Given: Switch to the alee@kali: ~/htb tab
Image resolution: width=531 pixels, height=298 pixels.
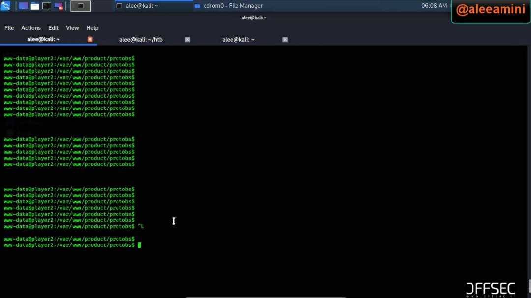Looking at the screenshot, I should (x=141, y=40).
